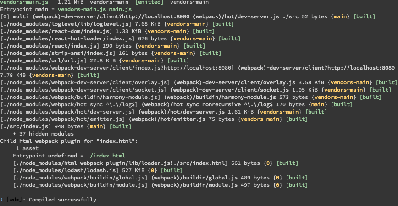
Task: Click '(webpack)/hot/emitter.js' module name
Action: click(x=167, y=119)
